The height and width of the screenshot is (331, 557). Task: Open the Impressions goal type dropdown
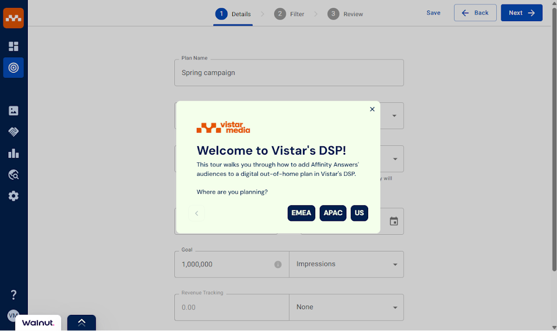(x=346, y=264)
